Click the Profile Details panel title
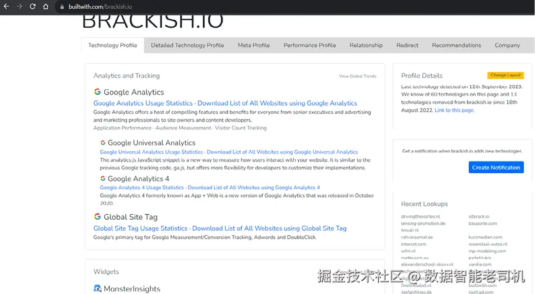Image resolution: width=535 pixels, height=294 pixels. click(x=422, y=76)
